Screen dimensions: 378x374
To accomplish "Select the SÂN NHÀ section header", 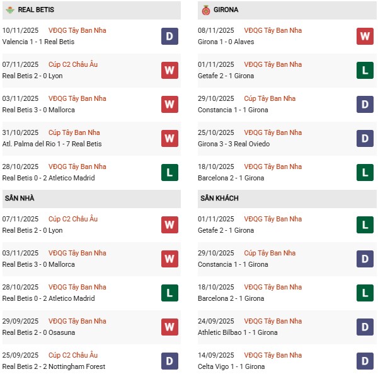I will pos(21,198).
